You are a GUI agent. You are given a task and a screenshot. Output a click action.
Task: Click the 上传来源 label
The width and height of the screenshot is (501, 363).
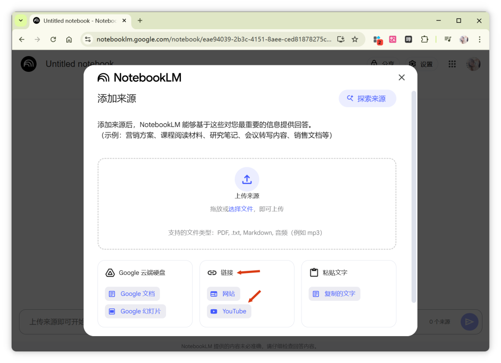coord(247,196)
